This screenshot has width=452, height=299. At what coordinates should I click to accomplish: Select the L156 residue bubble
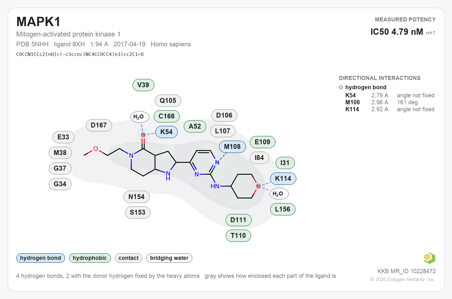click(283, 209)
